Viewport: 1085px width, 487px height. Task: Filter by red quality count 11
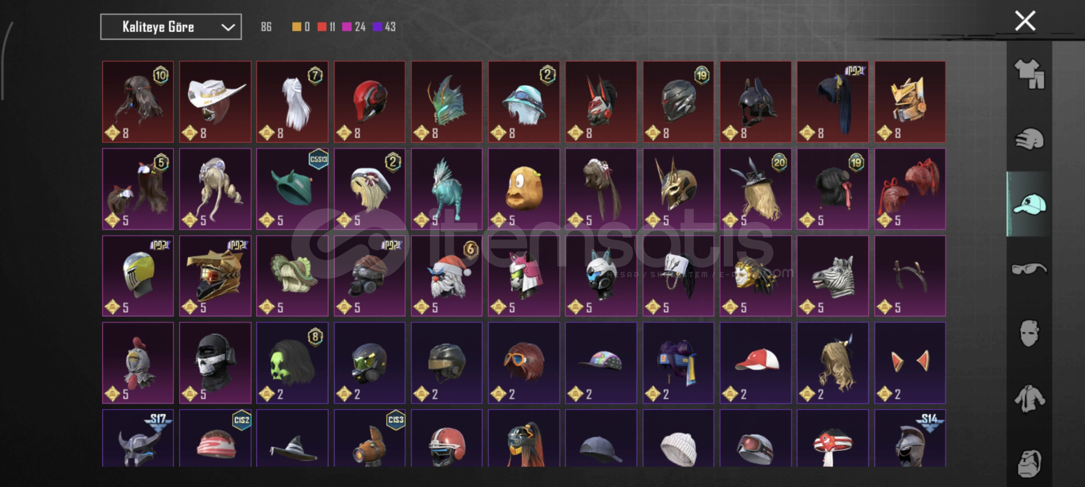(x=326, y=27)
